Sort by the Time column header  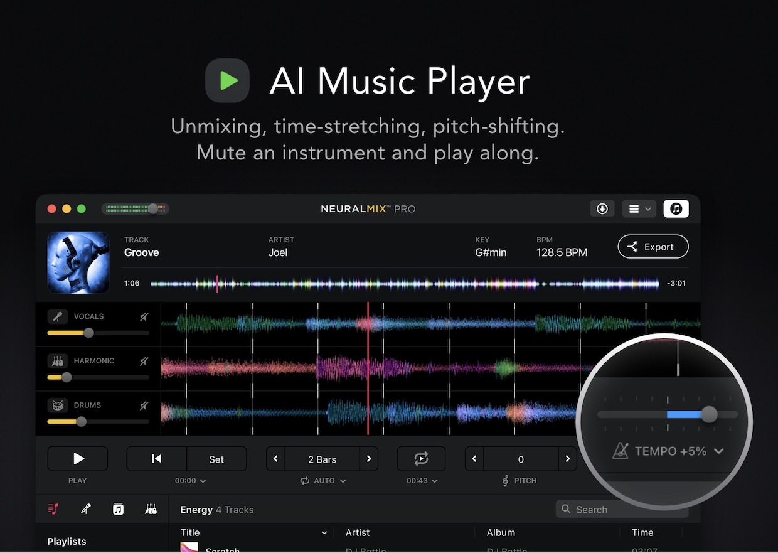coord(642,532)
